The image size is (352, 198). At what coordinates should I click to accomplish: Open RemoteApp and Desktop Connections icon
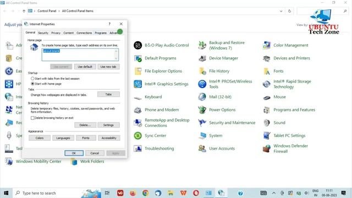[138, 123]
